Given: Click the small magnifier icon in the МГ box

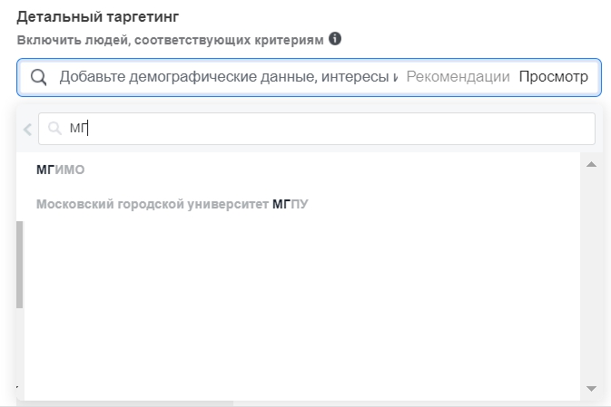Looking at the screenshot, I should tap(54, 128).
